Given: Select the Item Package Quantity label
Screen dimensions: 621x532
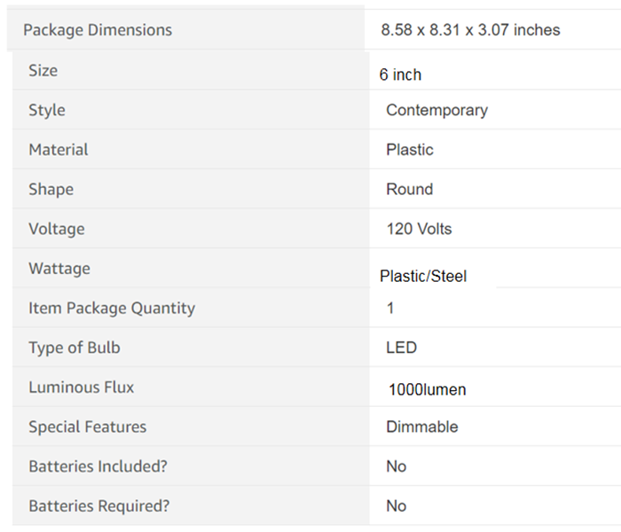Looking at the screenshot, I should click(112, 309).
